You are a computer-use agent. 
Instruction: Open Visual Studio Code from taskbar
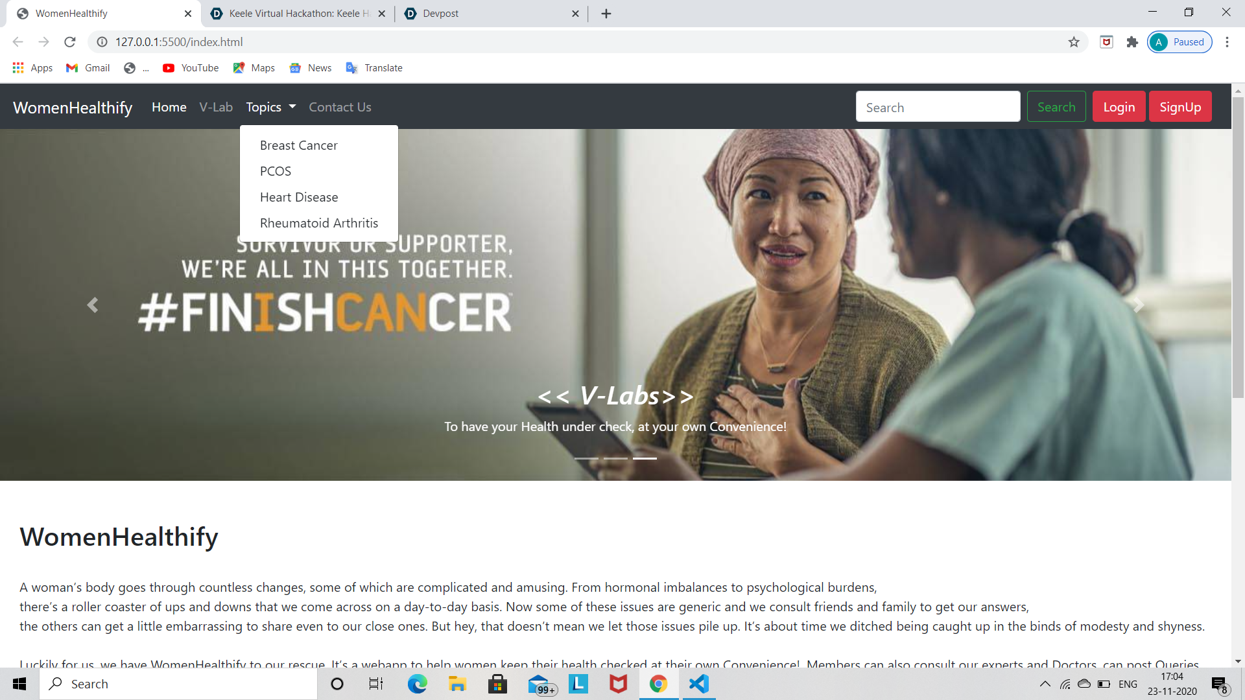tap(698, 684)
